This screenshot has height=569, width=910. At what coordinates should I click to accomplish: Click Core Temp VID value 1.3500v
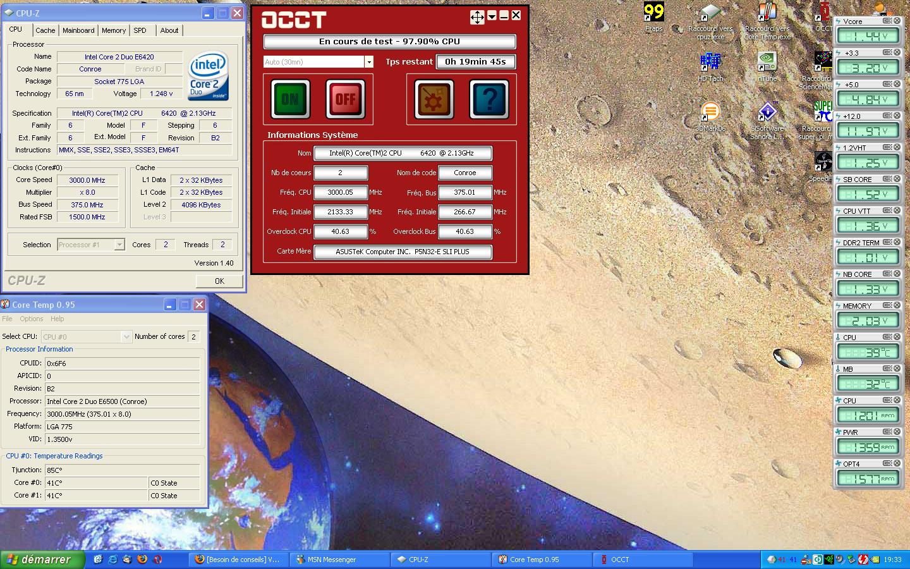click(122, 439)
